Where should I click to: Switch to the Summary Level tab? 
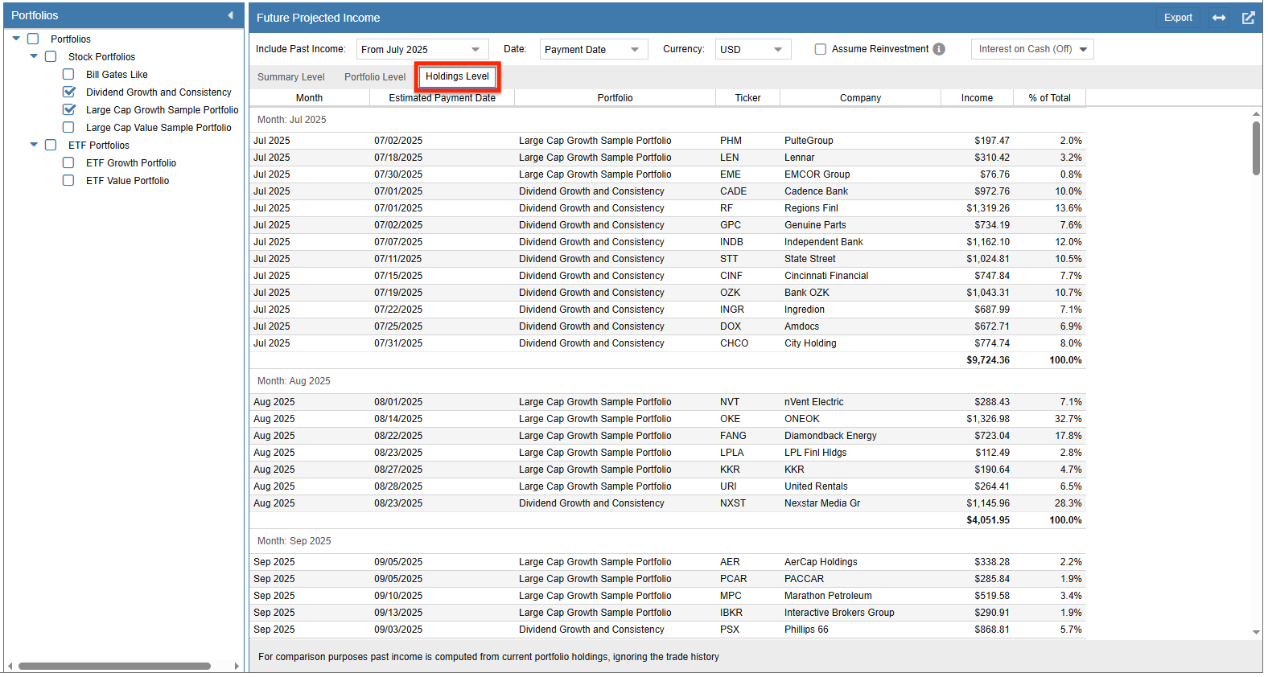(x=291, y=77)
